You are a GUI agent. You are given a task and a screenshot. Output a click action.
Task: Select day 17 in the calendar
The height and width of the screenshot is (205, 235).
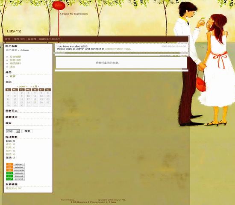[x=28, y=99]
